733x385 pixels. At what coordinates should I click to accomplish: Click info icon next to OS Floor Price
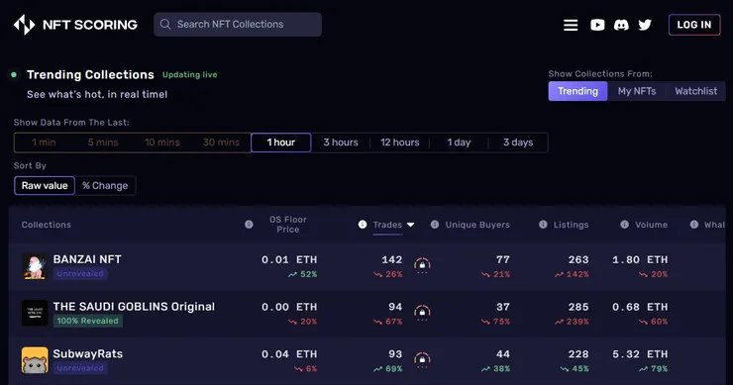point(249,225)
